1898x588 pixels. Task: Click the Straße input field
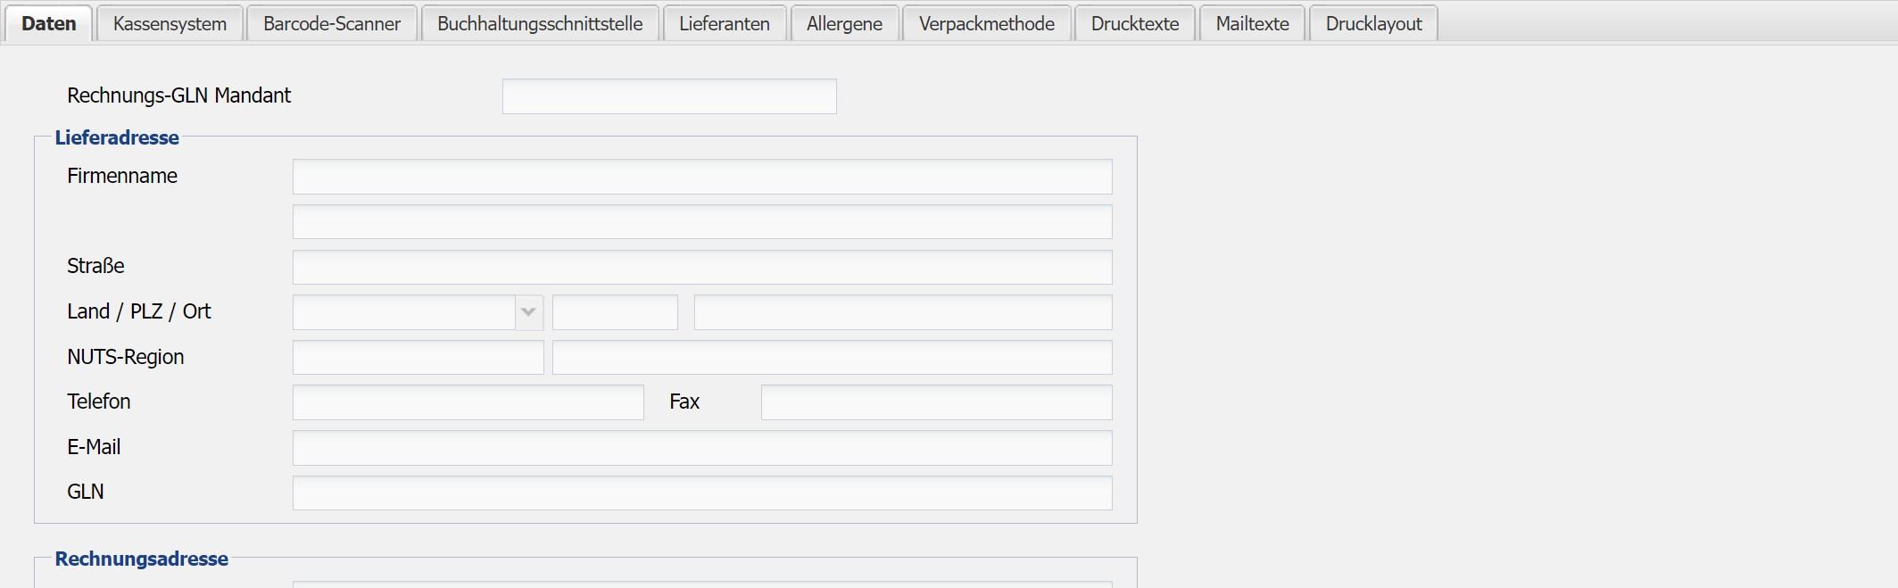click(x=702, y=267)
